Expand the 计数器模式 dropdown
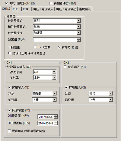 57,21
